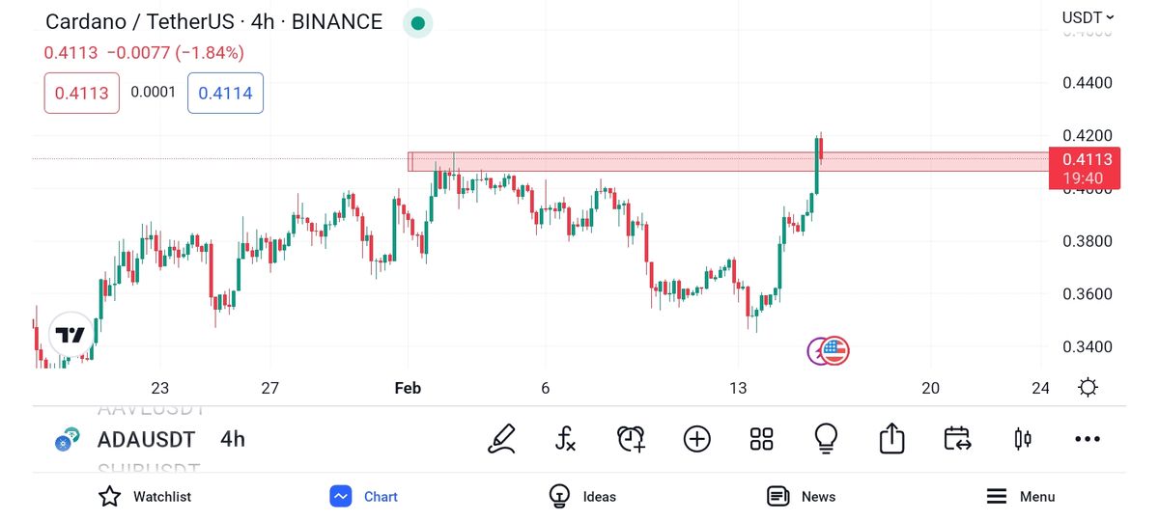Add an alert with the alarm clock icon
Viewport: 1159px width, 521px height.
(631, 439)
